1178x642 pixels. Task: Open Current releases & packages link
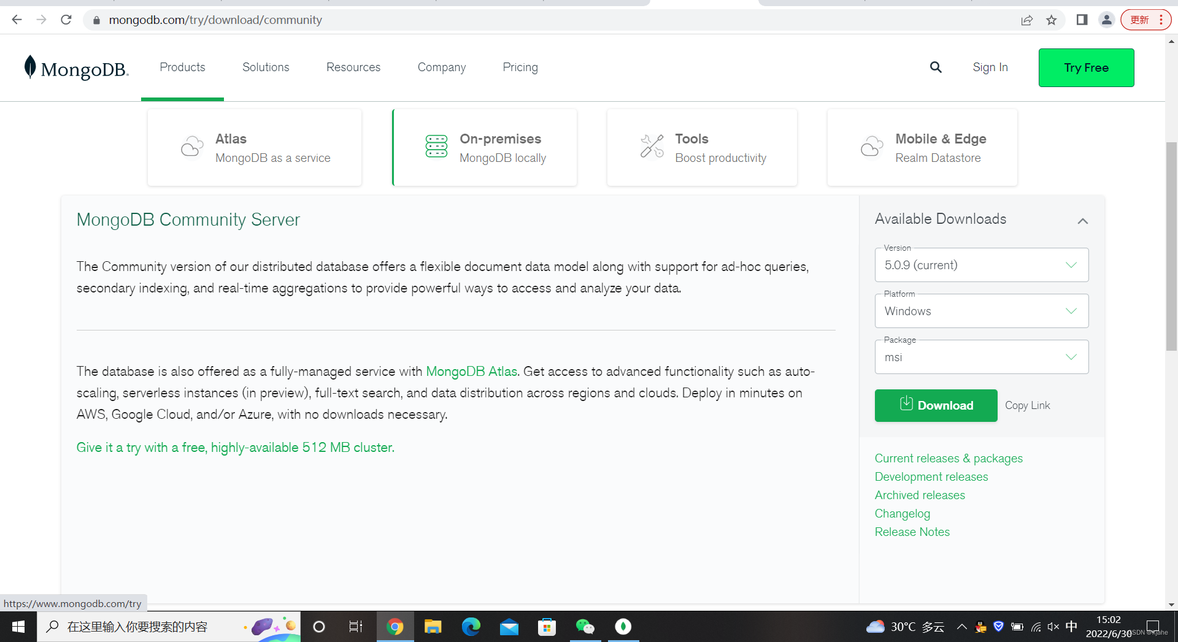(x=949, y=459)
